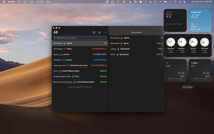
Task: Select the milliliters to ounces result 2.2993558422
Action: click(100, 60)
